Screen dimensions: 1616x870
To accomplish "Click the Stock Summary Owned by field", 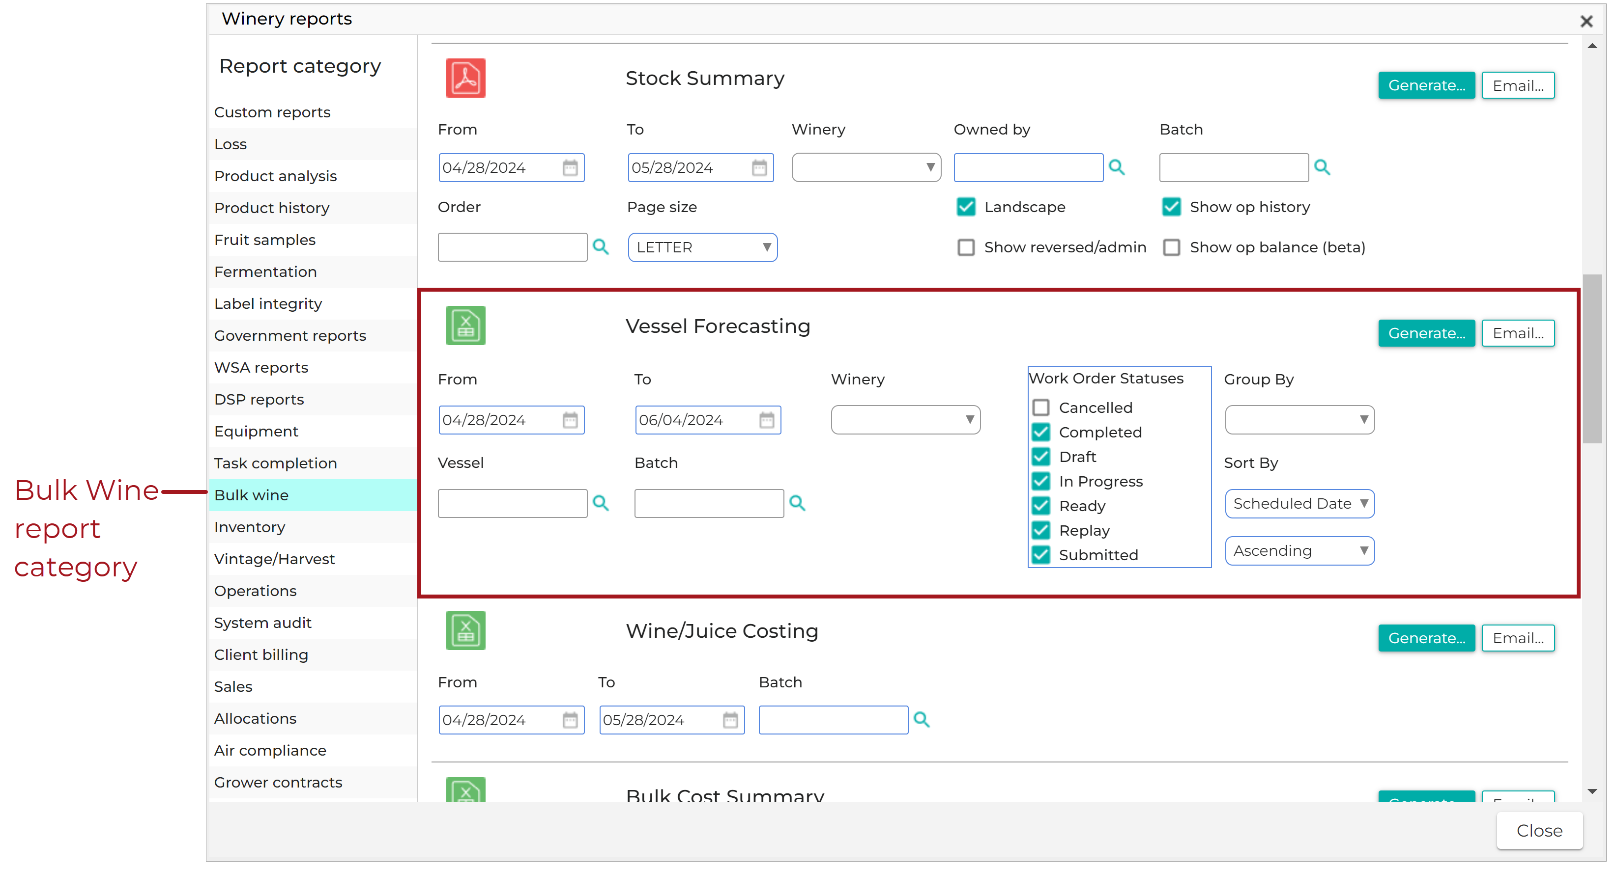I will [x=1028, y=167].
